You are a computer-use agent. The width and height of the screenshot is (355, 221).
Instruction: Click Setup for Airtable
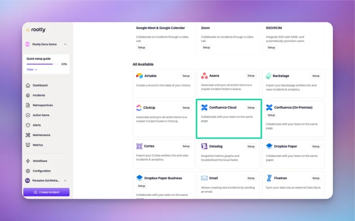tap(186, 76)
